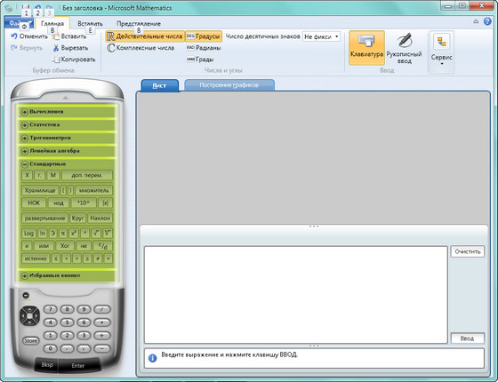Click the Хранилище calculator key
Image resolution: width=498 pixels, height=382 pixels.
point(40,190)
